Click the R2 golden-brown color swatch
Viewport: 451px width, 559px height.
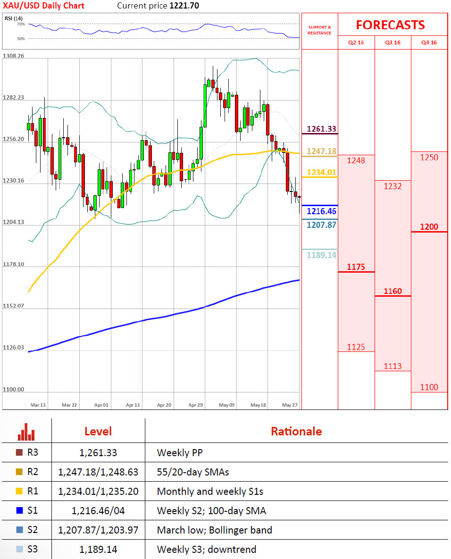[x=19, y=472]
